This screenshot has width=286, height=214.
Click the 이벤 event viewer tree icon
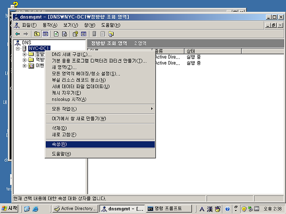pyautogui.click(x=31, y=66)
